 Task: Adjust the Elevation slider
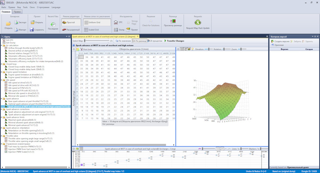[x=209, y=49]
